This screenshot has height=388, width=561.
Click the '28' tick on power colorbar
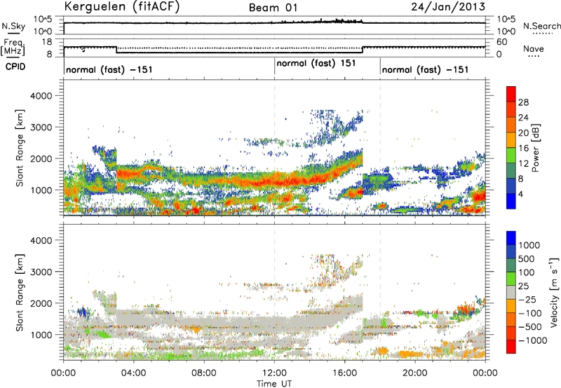pyautogui.click(x=523, y=102)
